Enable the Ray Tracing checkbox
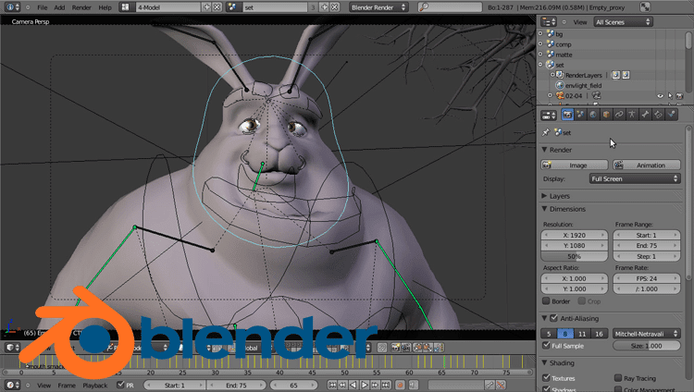Viewport: 694px width, 392px height. (618, 378)
